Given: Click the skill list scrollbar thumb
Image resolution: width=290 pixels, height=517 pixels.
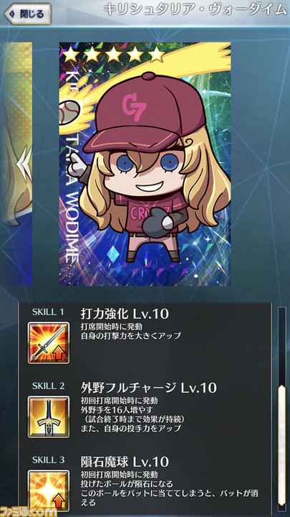Looking at the screenshot, I should point(281,446).
